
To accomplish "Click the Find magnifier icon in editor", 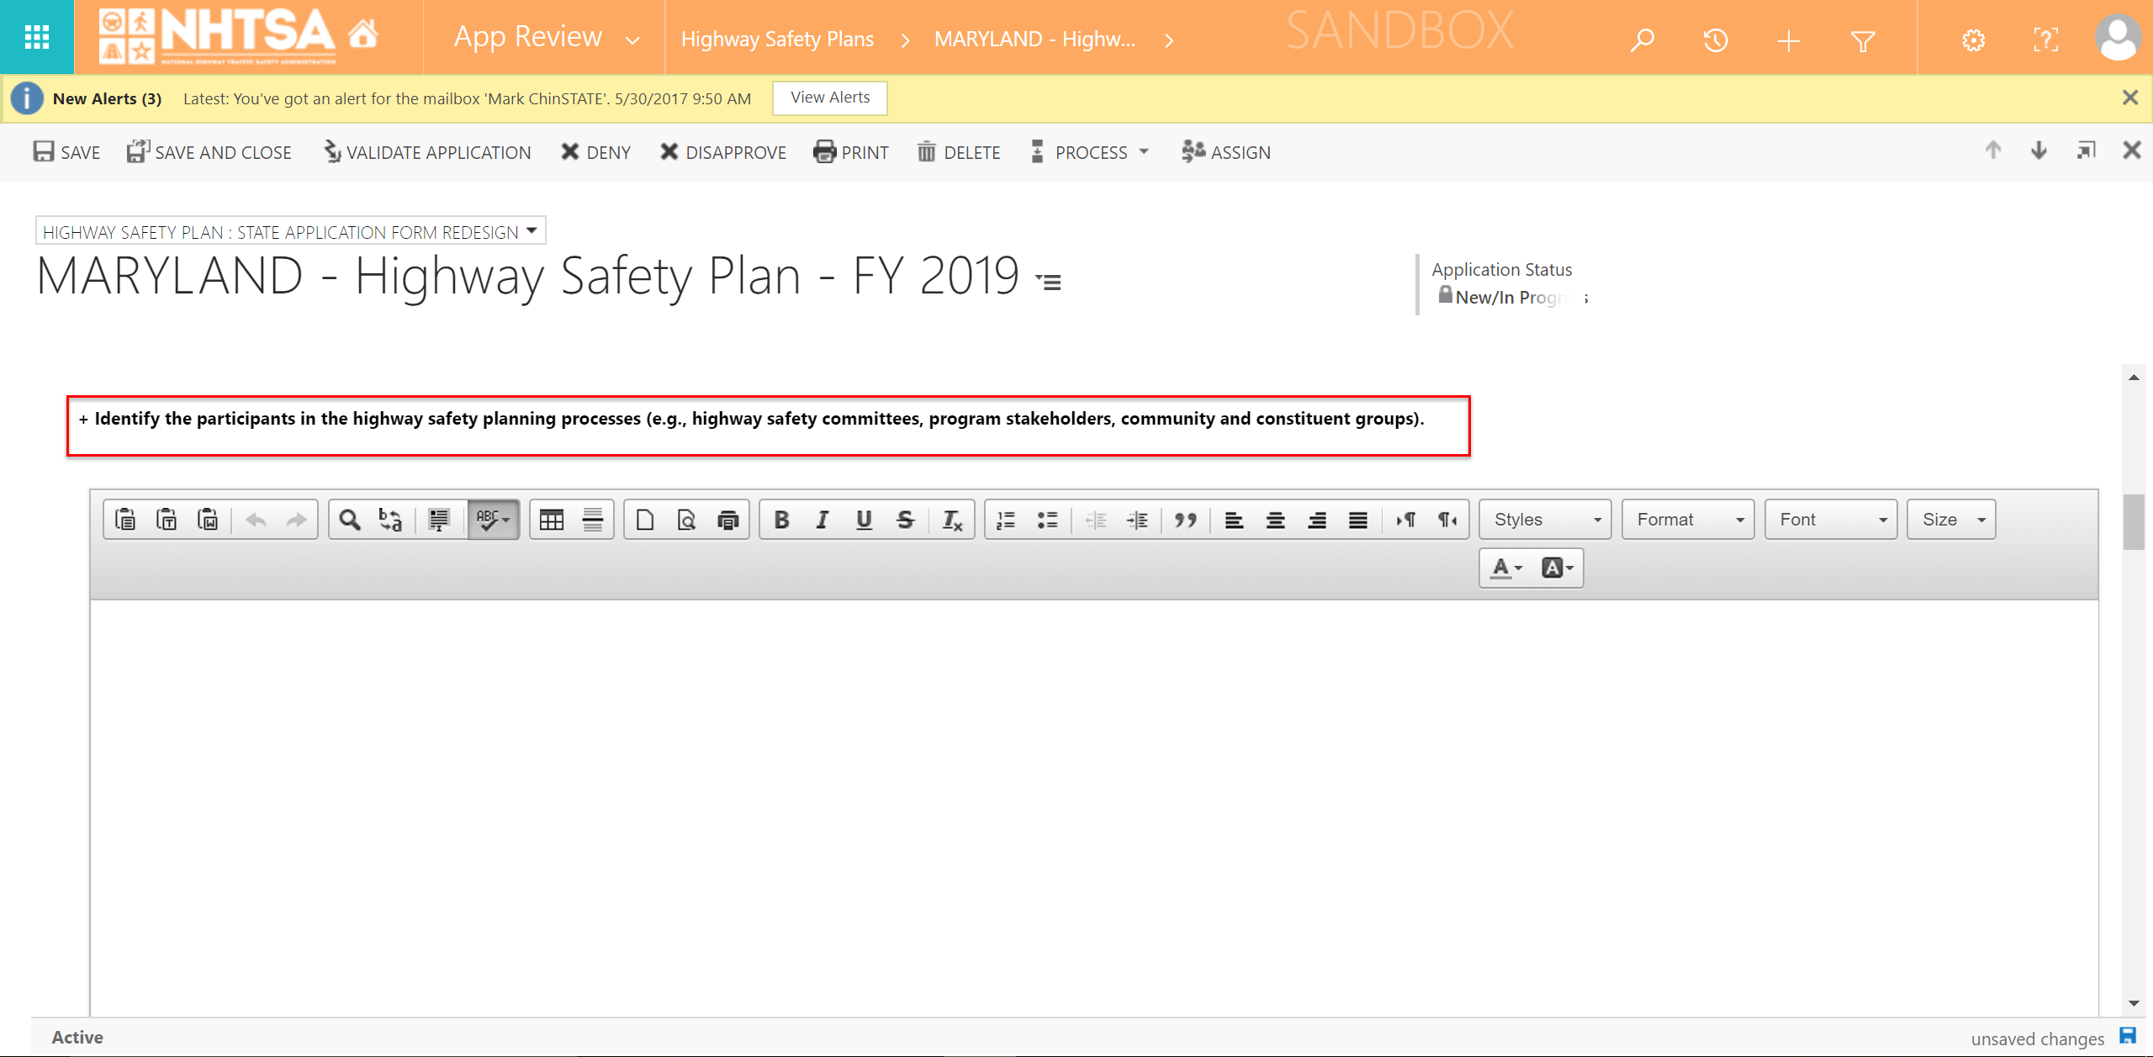I will [x=349, y=520].
